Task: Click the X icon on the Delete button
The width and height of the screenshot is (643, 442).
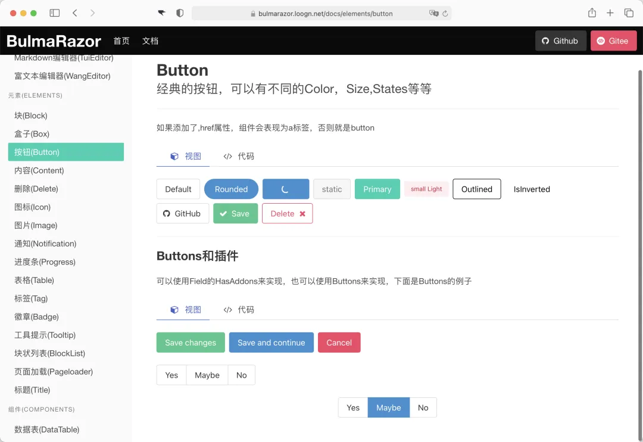Action: coord(302,213)
